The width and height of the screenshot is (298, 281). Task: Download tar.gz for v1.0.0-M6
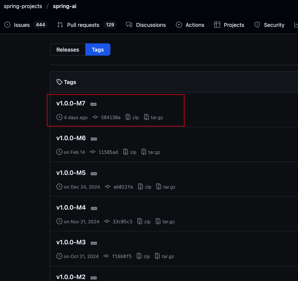point(154,152)
